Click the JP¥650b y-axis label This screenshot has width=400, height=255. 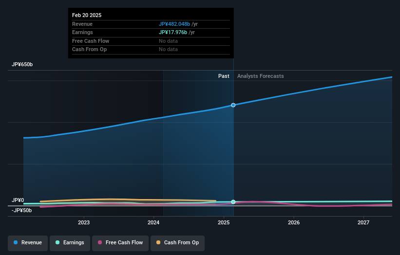22,64
